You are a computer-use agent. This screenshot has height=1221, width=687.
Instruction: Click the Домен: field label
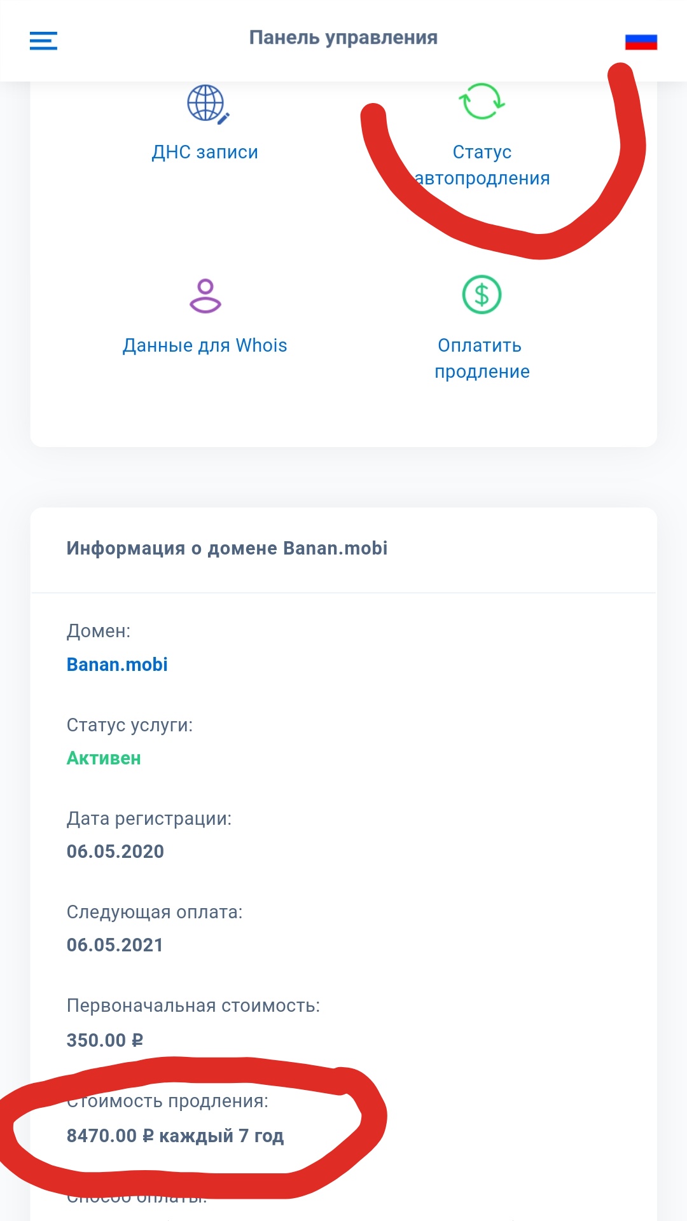(x=99, y=631)
